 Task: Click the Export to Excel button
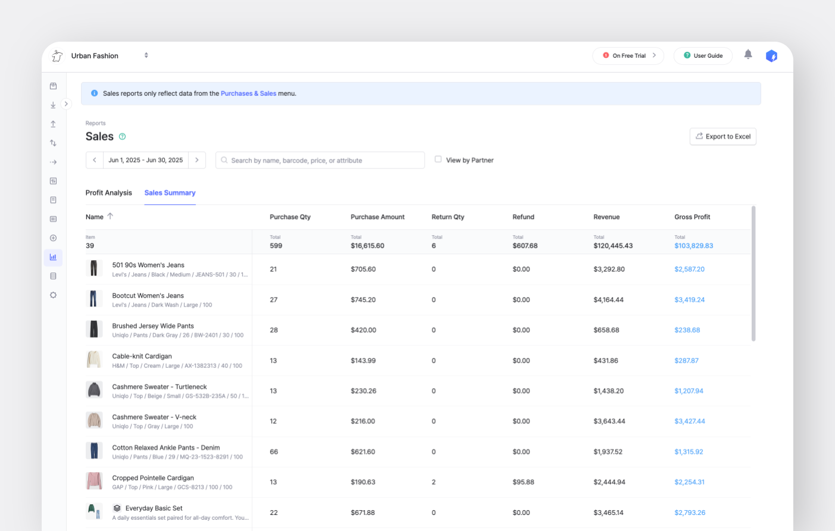pyautogui.click(x=722, y=136)
